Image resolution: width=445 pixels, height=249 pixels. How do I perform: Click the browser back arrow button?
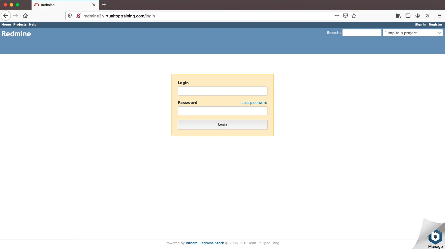6,16
